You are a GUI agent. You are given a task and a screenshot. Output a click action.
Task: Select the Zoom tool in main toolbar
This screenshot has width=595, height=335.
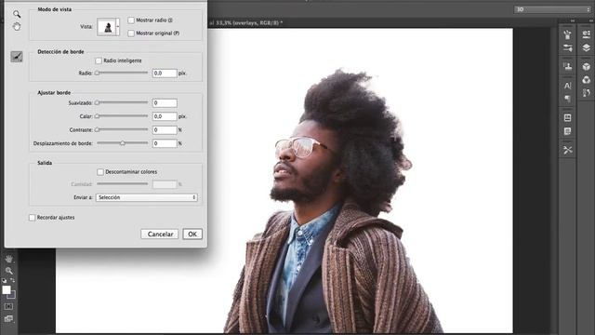(8, 271)
